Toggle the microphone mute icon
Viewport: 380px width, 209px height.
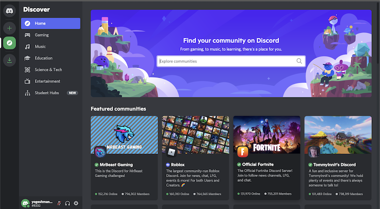[x=59, y=203]
